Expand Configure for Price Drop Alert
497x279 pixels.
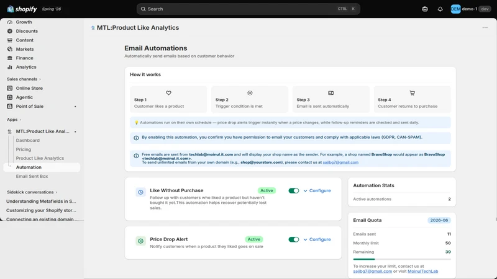[x=317, y=239]
